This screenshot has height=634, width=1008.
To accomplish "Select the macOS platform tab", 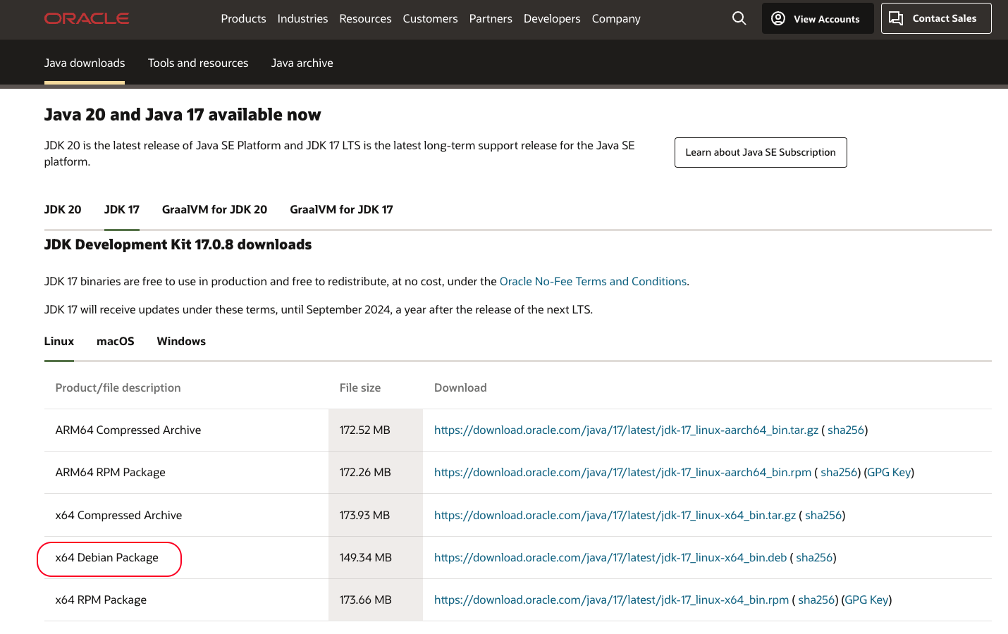I will click(116, 341).
